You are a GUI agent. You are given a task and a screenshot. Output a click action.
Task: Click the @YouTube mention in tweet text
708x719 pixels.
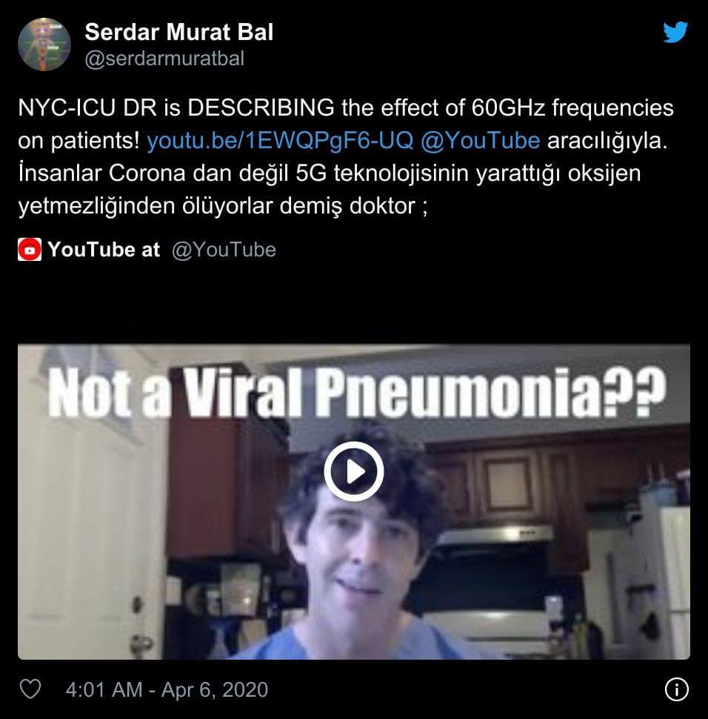tap(480, 140)
